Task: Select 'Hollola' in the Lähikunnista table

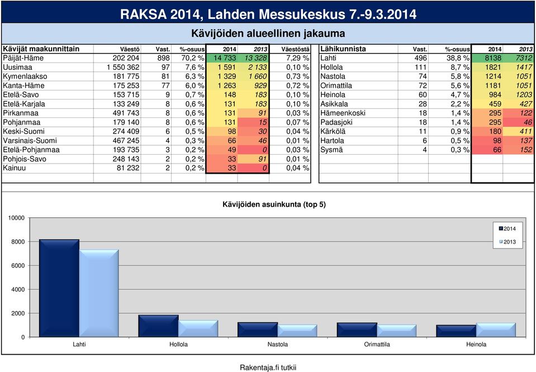Action: (331, 67)
